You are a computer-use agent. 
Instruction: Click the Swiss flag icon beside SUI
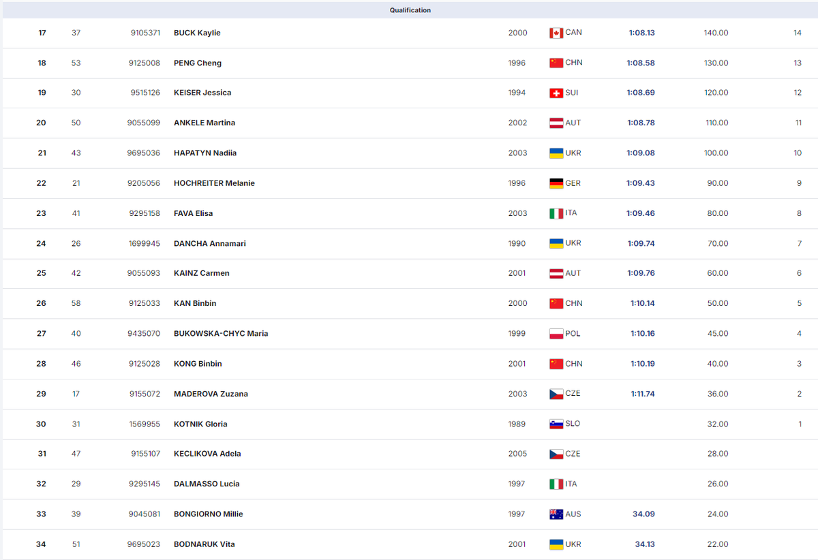point(556,93)
